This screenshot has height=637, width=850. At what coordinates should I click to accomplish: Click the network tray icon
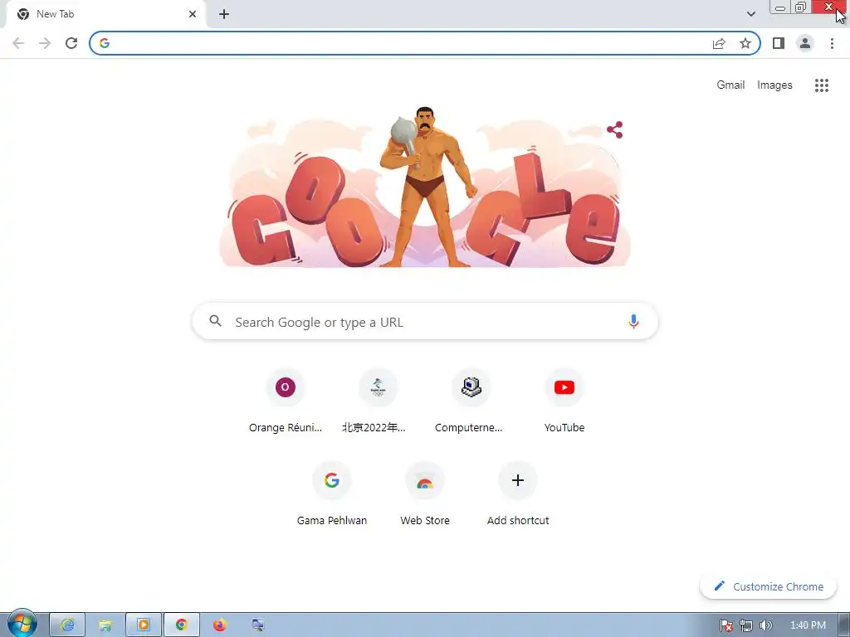click(746, 625)
